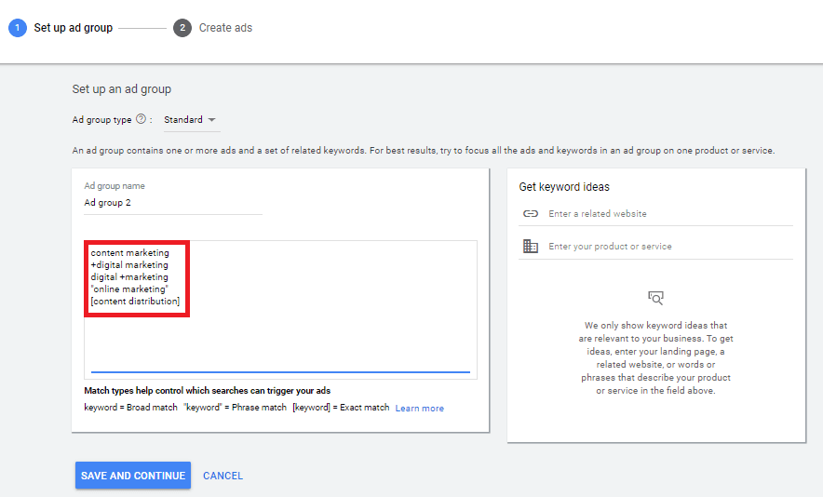Go to Create ads step
Screen dimensions: 823x497
coord(225,28)
